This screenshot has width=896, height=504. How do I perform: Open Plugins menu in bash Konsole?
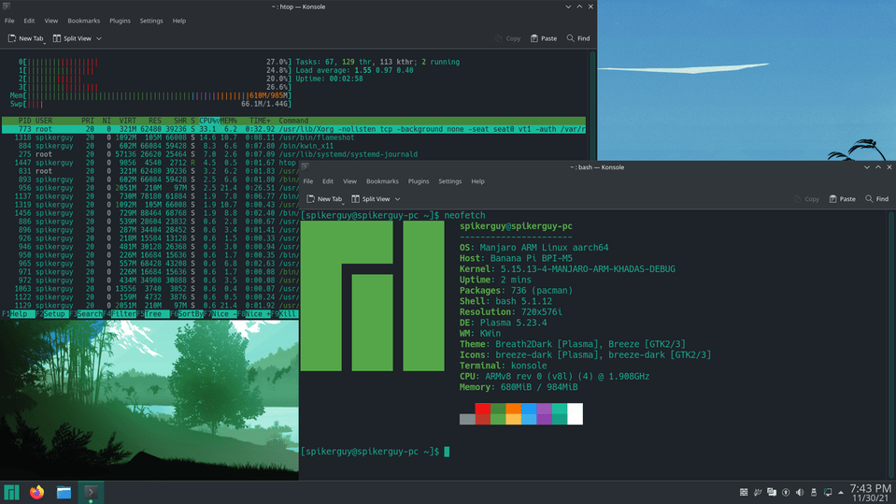point(419,181)
